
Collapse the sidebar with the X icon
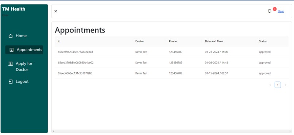(x=55, y=11)
